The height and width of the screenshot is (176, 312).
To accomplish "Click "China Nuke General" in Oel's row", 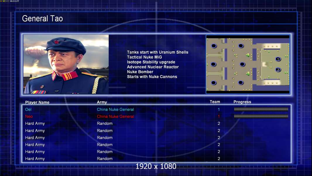I will 115,109.
